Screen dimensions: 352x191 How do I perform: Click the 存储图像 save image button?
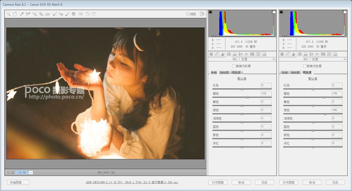tap(18, 183)
